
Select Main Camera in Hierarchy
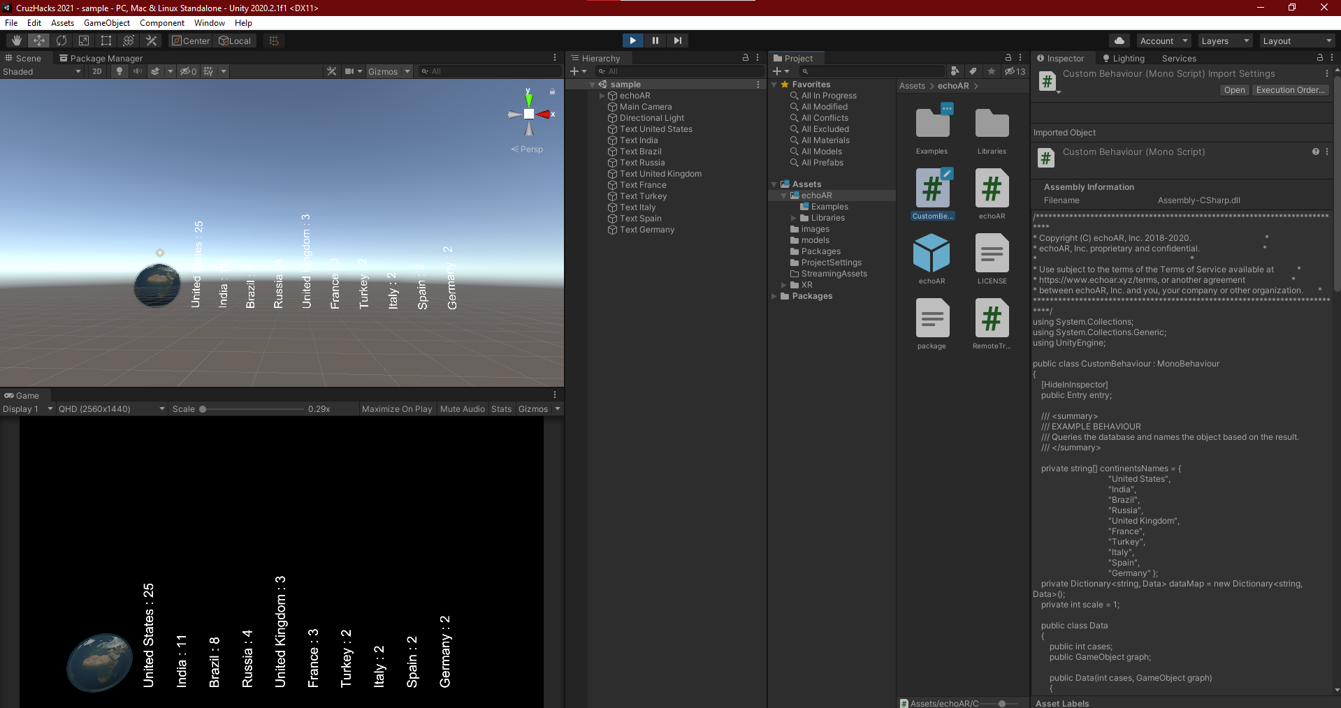click(646, 107)
